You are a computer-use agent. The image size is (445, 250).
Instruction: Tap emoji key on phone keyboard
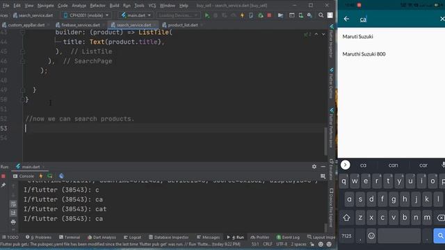(371, 236)
